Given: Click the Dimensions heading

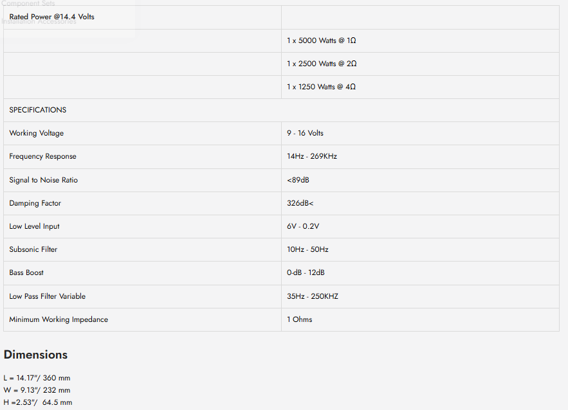Looking at the screenshot, I should [x=35, y=355].
